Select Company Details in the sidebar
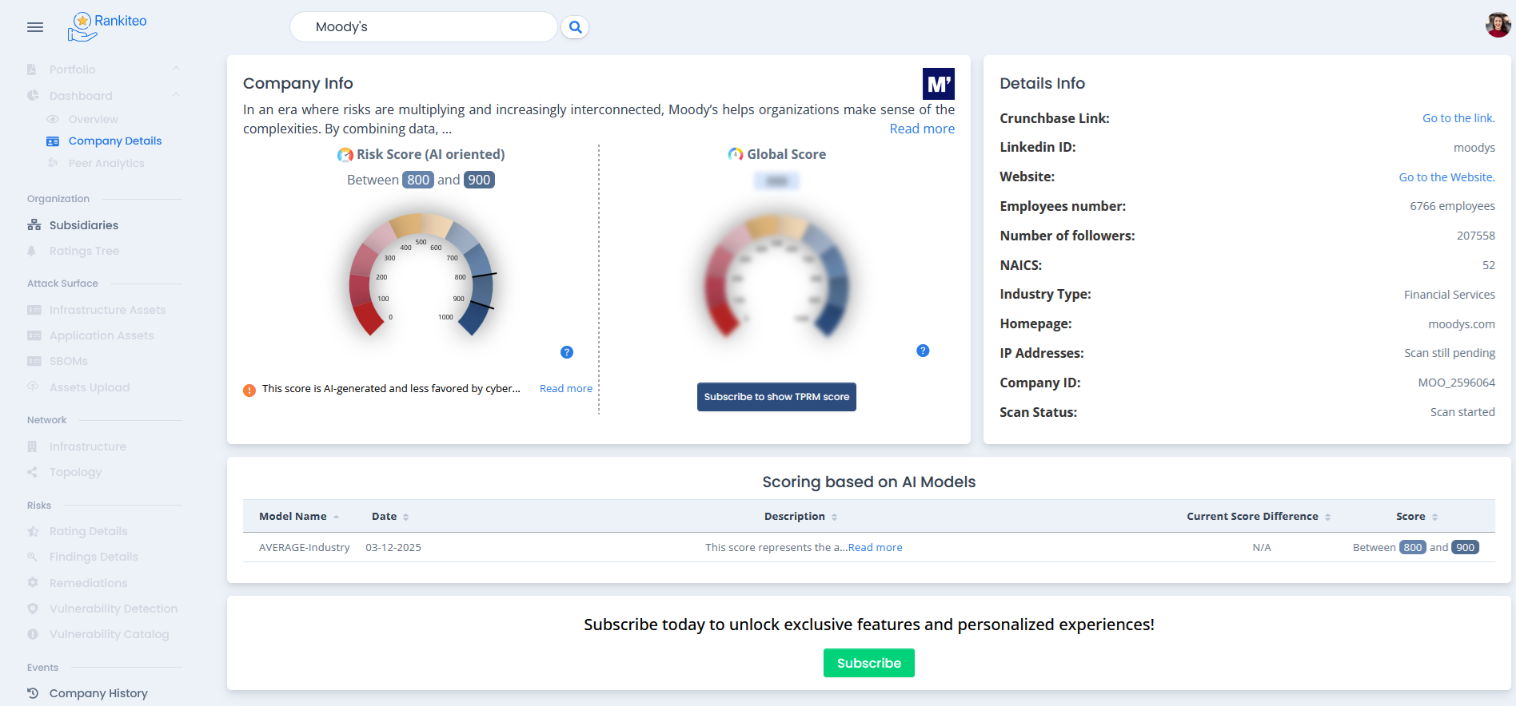This screenshot has width=1516, height=706. click(114, 141)
